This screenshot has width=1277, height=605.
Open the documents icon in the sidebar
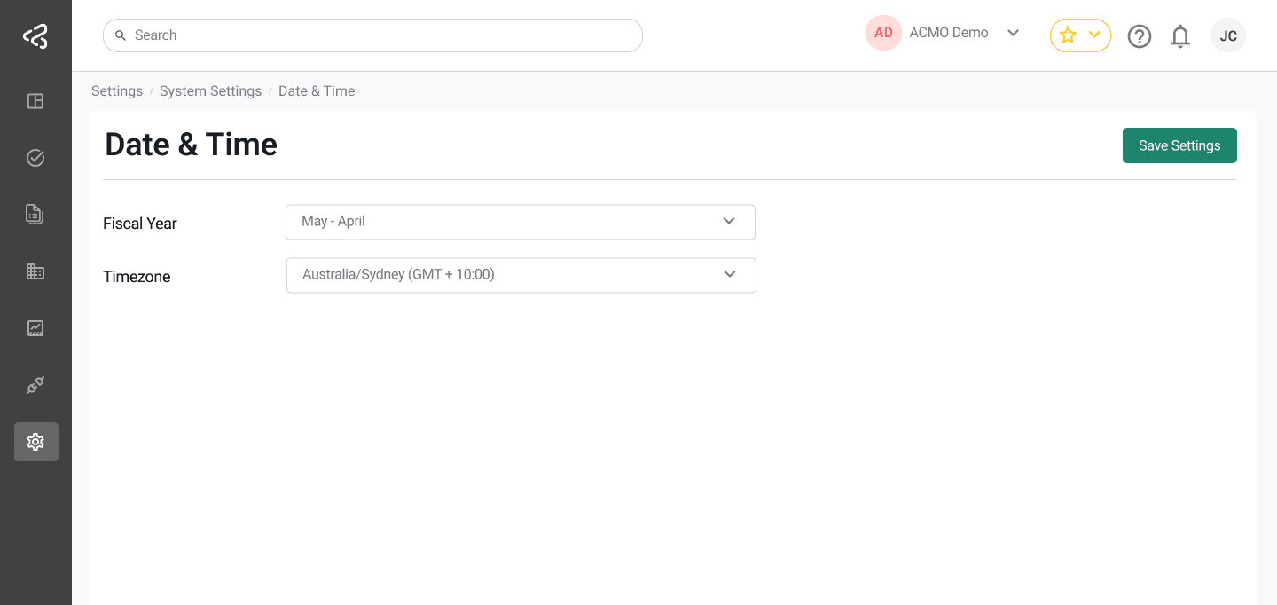(35, 214)
